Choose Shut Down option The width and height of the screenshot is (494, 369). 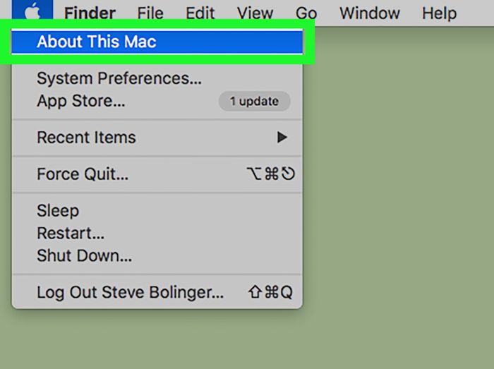click(x=157, y=255)
